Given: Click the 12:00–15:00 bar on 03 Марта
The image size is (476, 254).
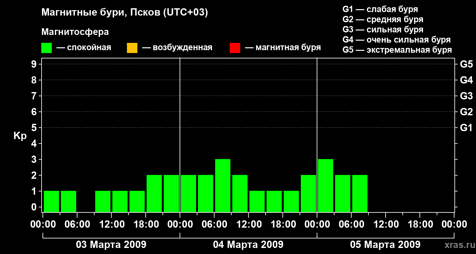Looking at the screenshot, I should [x=120, y=201].
